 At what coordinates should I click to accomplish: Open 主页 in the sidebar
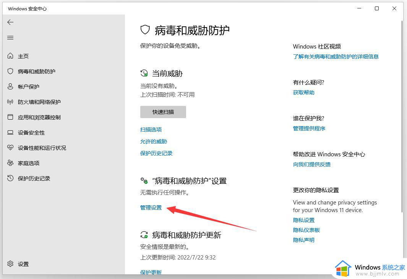point(23,56)
